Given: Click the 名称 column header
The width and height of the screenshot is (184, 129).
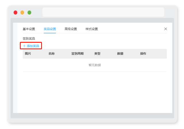Looking at the screenshot, I should (x=51, y=54).
